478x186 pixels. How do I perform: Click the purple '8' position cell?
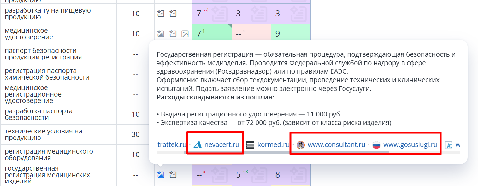pyautogui.click(x=291, y=174)
